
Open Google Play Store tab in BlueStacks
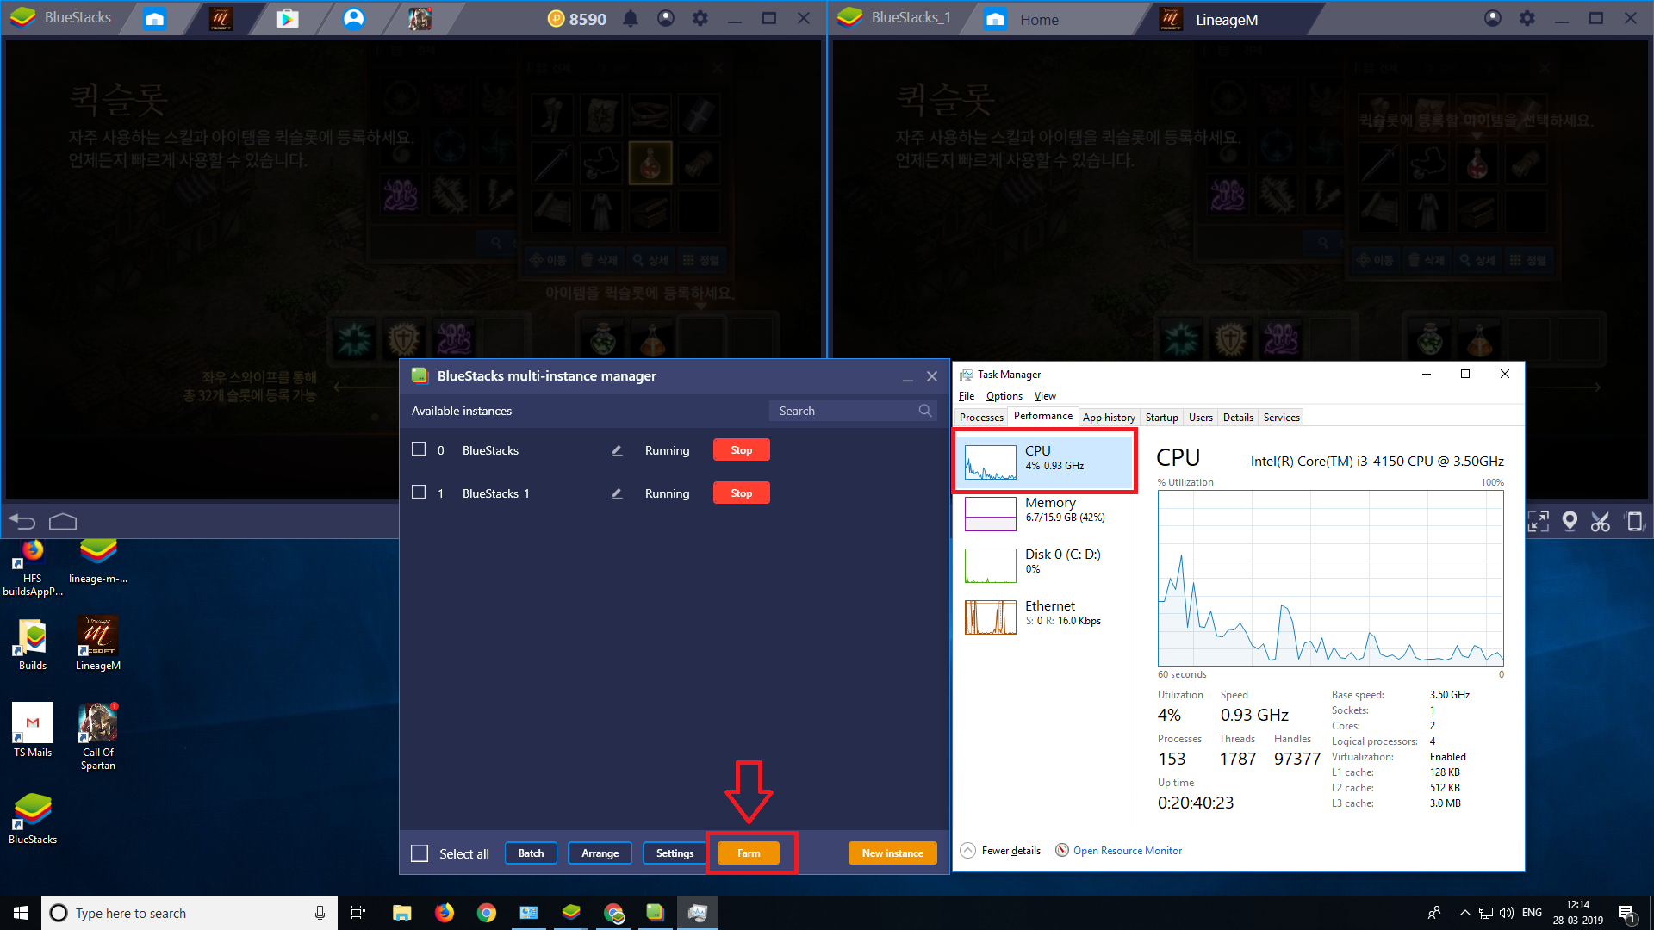coord(287,19)
